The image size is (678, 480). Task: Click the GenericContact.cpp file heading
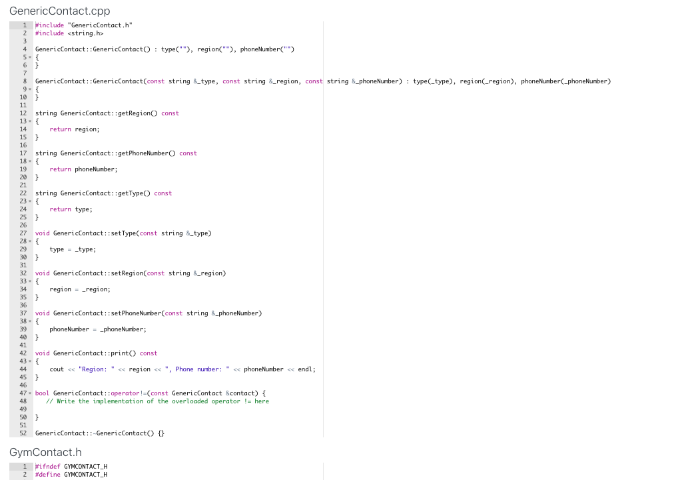(60, 11)
